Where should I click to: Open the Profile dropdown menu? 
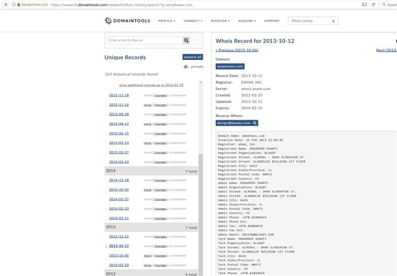pyautogui.click(x=167, y=20)
